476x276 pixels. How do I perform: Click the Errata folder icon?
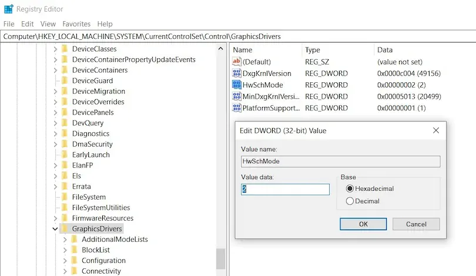[x=65, y=186]
